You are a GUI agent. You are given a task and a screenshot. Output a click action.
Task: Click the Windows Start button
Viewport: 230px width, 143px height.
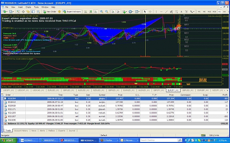click(x=8, y=140)
